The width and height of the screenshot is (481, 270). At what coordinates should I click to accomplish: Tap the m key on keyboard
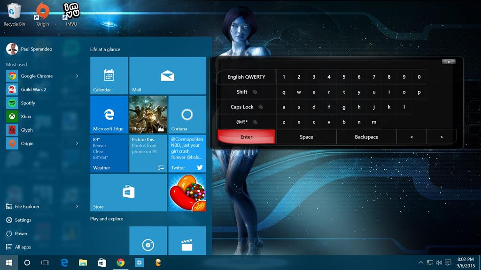[x=374, y=122]
